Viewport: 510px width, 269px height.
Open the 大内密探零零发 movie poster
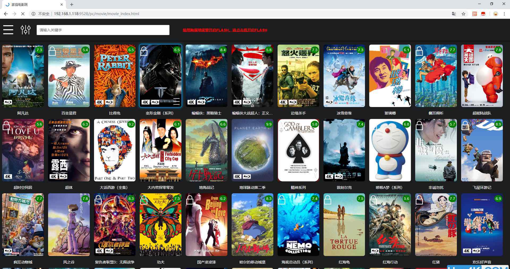coord(161,150)
